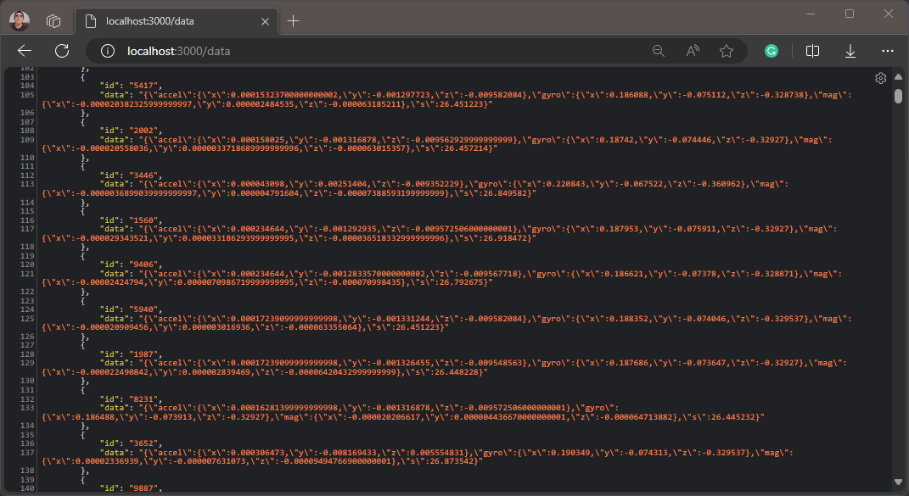909x496 pixels.
Task: Refresh the current page
Action: [62, 51]
